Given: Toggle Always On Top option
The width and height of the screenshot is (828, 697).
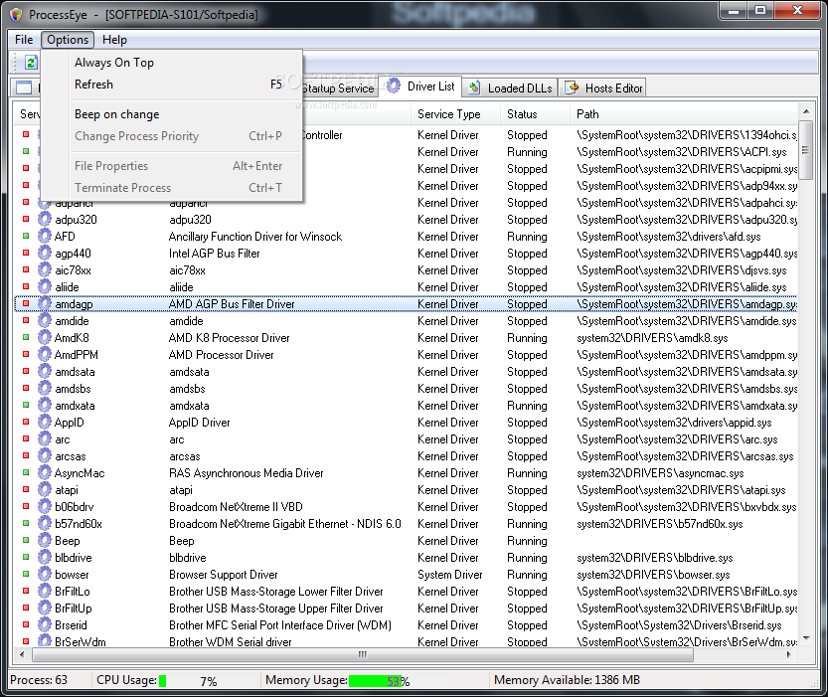Looking at the screenshot, I should pos(172,63).
